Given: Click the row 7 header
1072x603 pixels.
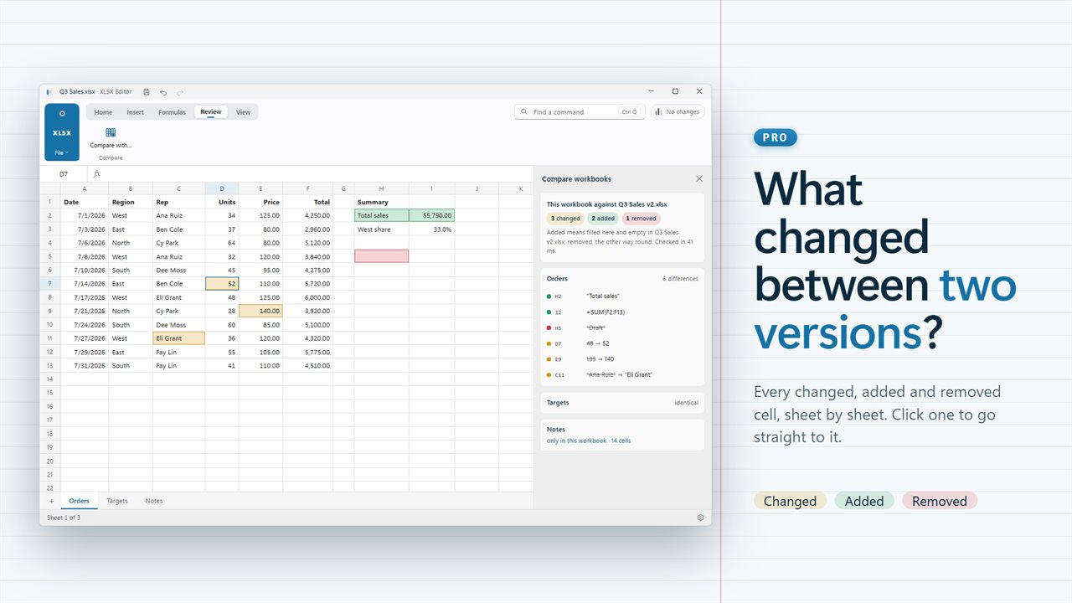Looking at the screenshot, I should (49, 284).
